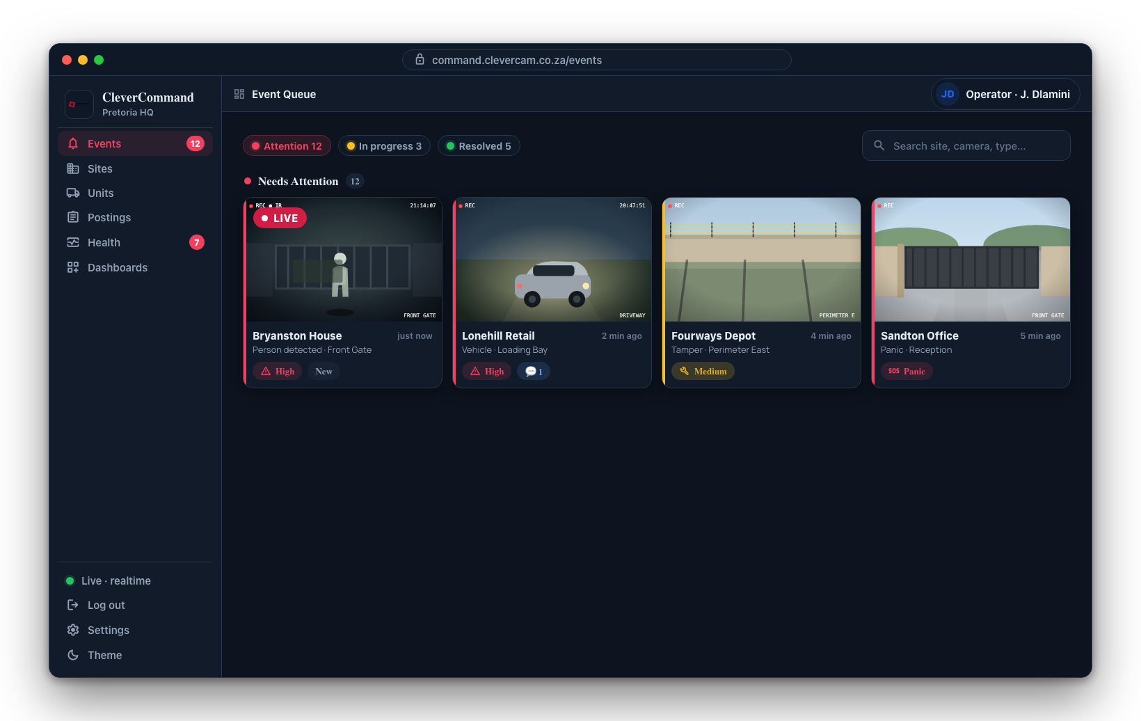Click the Lonehill Retail title

coord(498,335)
